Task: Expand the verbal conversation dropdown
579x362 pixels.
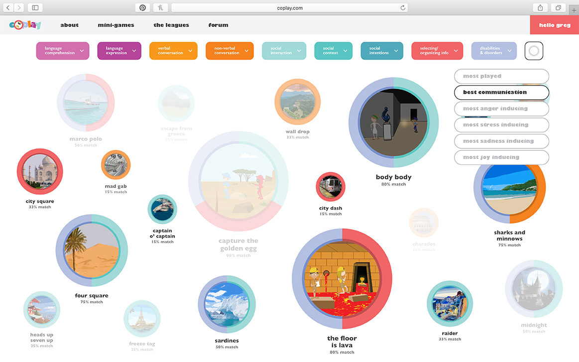Action: click(x=174, y=51)
